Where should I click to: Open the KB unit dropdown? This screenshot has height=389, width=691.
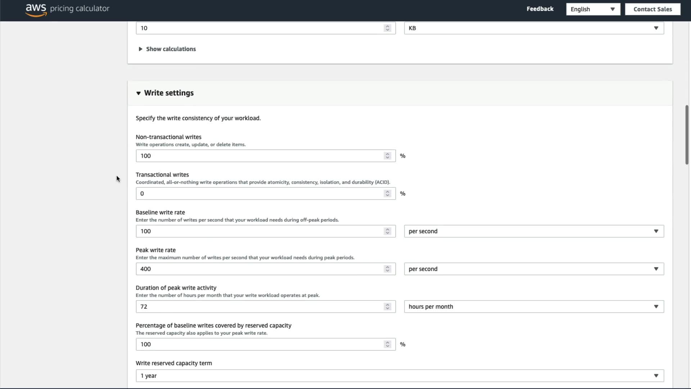(x=534, y=28)
